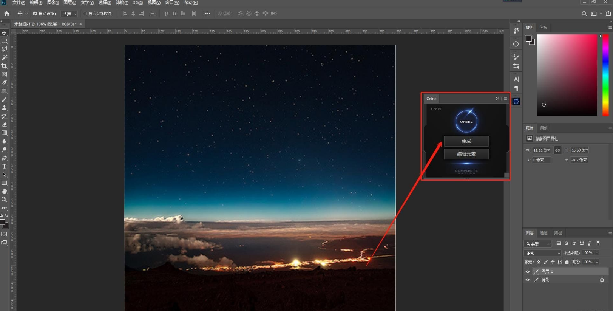This screenshot has width=613, height=311.
Task: Open the 窗口 menu
Action: (x=172, y=3)
